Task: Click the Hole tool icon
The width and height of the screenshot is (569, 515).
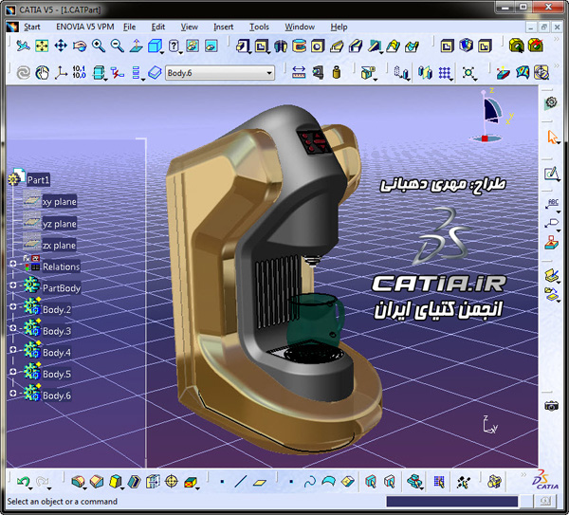Action: [319, 46]
